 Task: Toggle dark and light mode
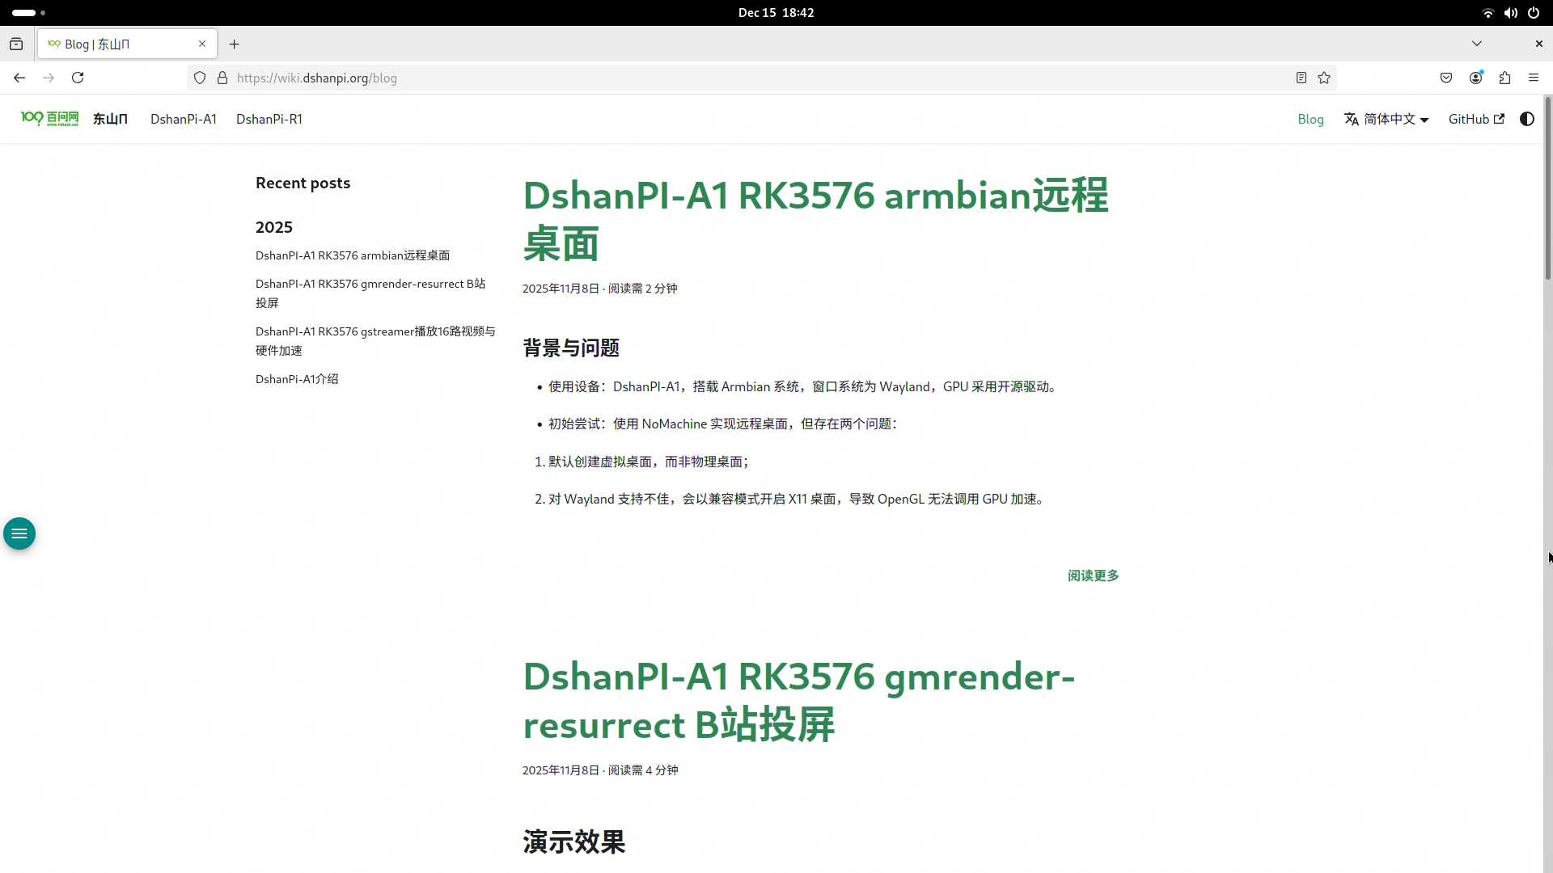(x=1527, y=119)
